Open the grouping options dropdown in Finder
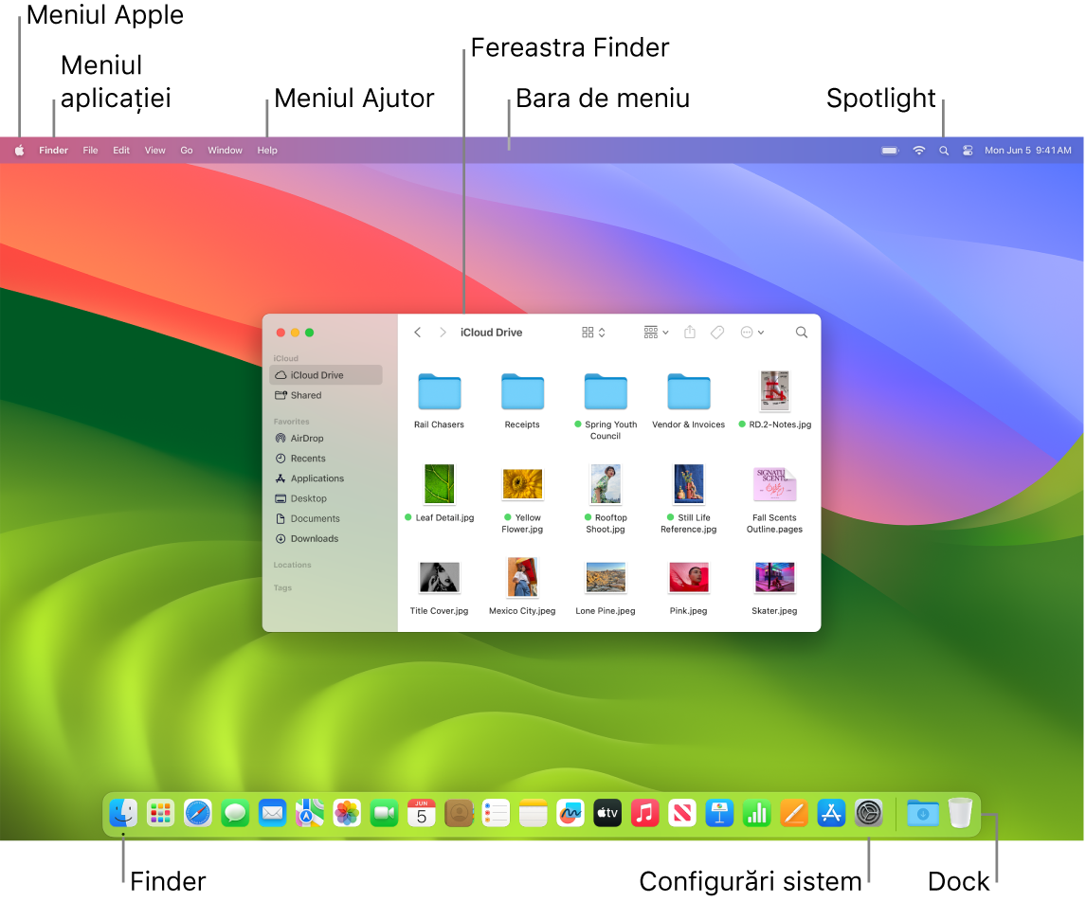The image size is (1086, 902). [654, 332]
